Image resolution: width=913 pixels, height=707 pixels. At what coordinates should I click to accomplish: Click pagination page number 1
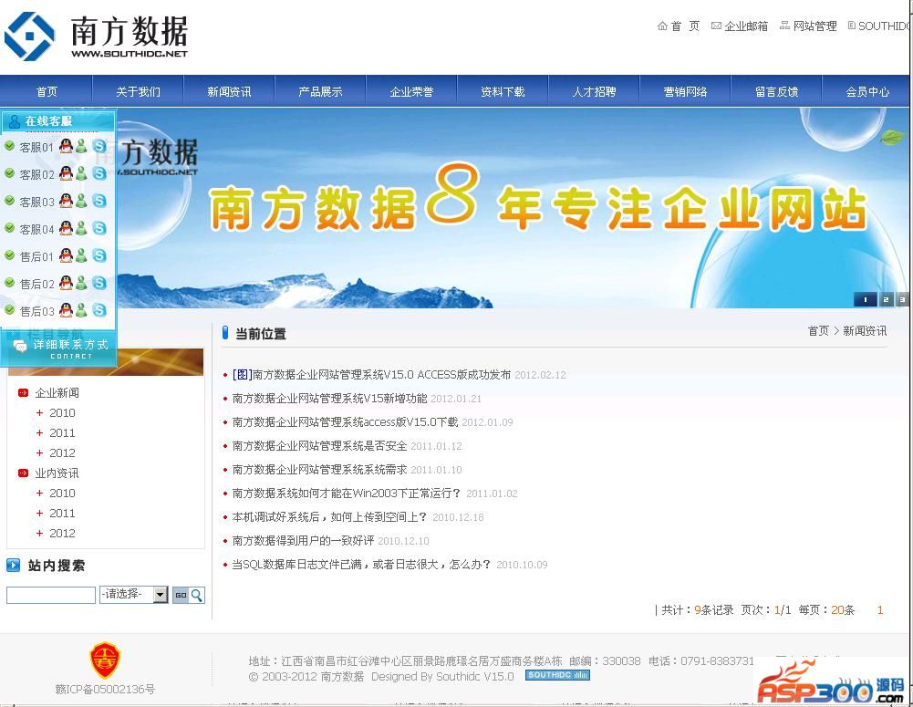[880, 609]
